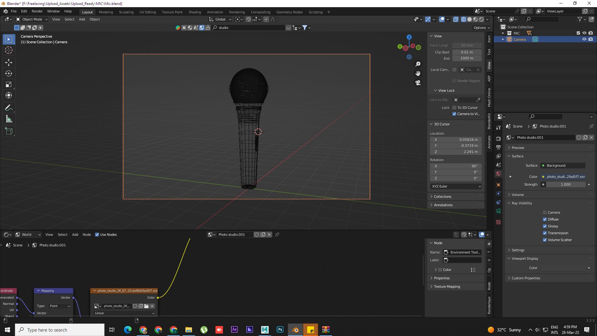The image size is (597, 336).
Task: Open the Global orientation dropdown
Action: click(x=220, y=19)
